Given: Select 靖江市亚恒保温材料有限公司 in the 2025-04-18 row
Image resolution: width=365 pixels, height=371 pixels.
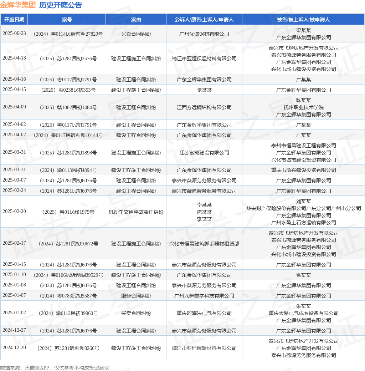Looking at the screenshot, I should point(204,59).
